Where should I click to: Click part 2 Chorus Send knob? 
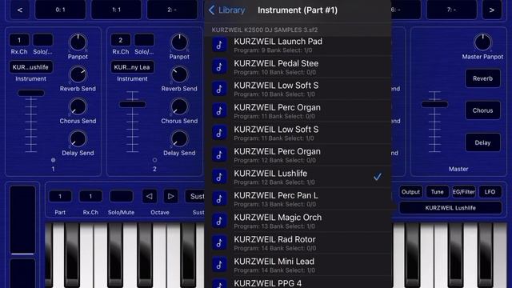(179, 106)
